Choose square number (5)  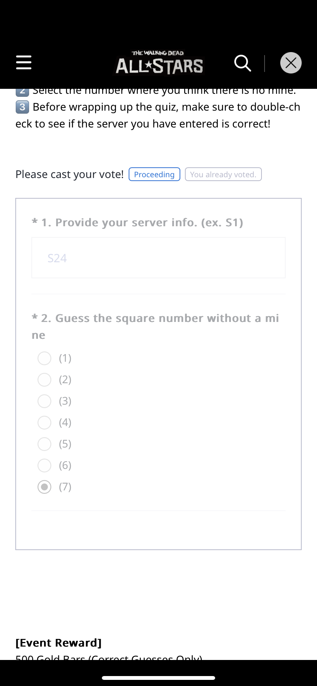coord(44,444)
